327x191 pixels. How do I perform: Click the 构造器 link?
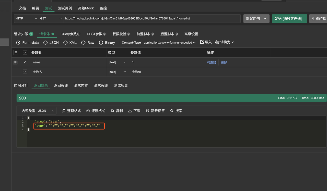212,62
